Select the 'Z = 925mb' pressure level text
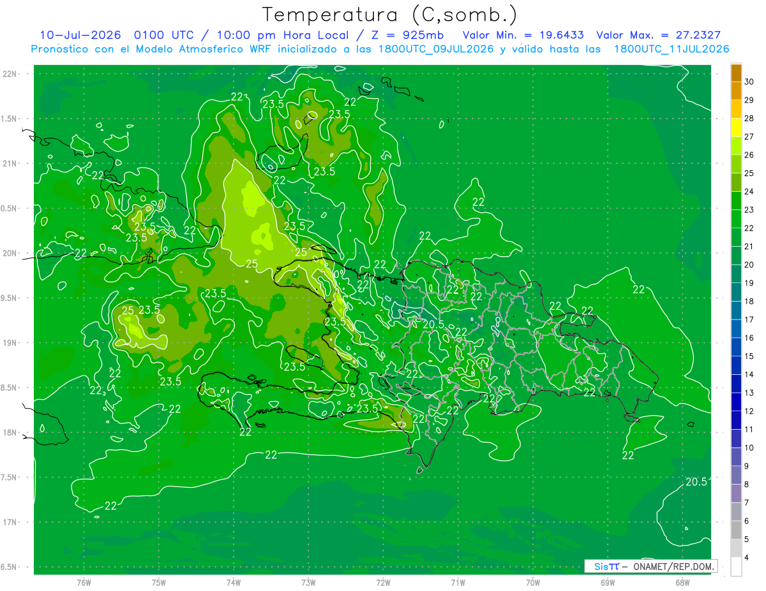766x591 pixels. click(x=407, y=35)
